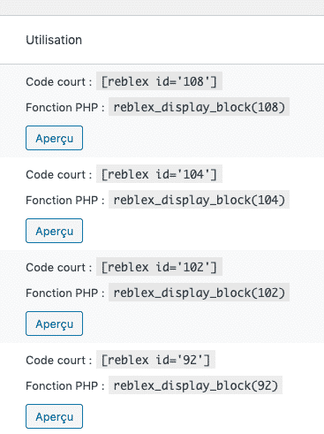
Task: Click the Aperçu button for block 92
Action: click(54, 416)
